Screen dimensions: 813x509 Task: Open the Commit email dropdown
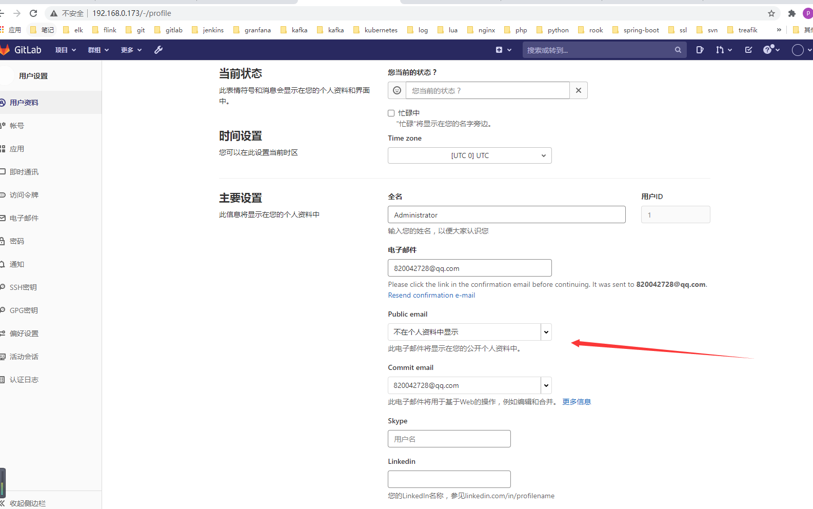pos(470,385)
